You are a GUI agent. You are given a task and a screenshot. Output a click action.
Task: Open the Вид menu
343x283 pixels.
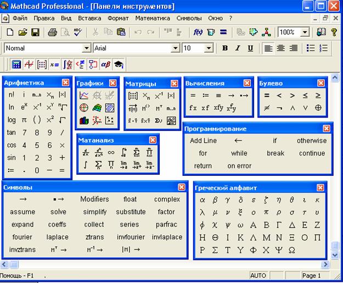[x=66, y=18]
